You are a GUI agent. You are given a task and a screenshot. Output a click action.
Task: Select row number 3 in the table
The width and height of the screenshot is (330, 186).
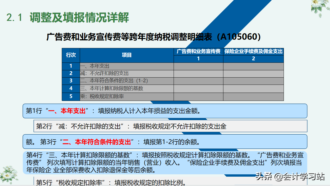pos(71,81)
